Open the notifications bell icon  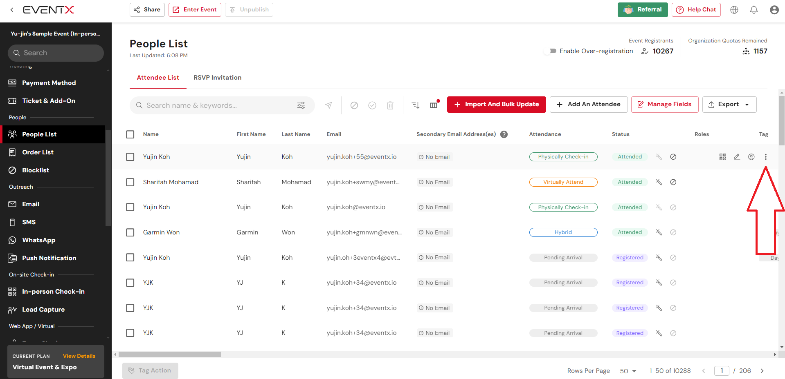click(x=754, y=10)
